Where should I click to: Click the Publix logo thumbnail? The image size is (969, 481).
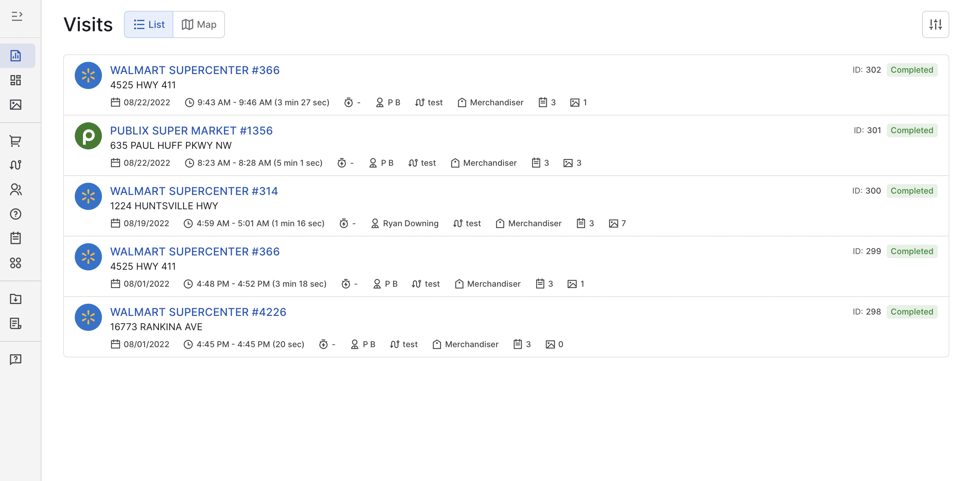(x=88, y=136)
